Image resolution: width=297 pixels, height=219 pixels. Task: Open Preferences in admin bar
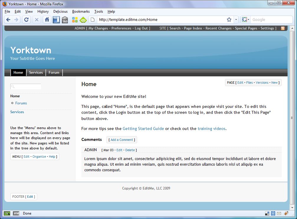pos(121,28)
